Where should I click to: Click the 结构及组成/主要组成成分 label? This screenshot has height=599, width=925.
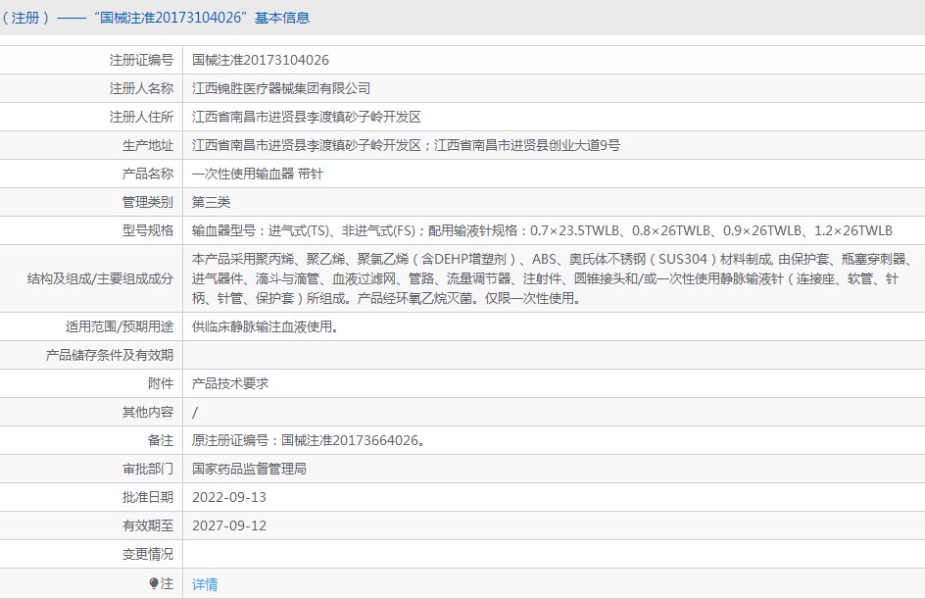pyautogui.click(x=100, y=278)
